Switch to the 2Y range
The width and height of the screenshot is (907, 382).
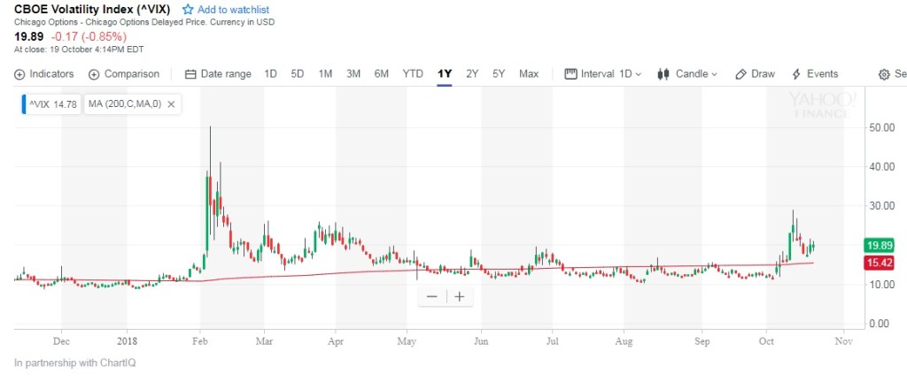point(472,74)
